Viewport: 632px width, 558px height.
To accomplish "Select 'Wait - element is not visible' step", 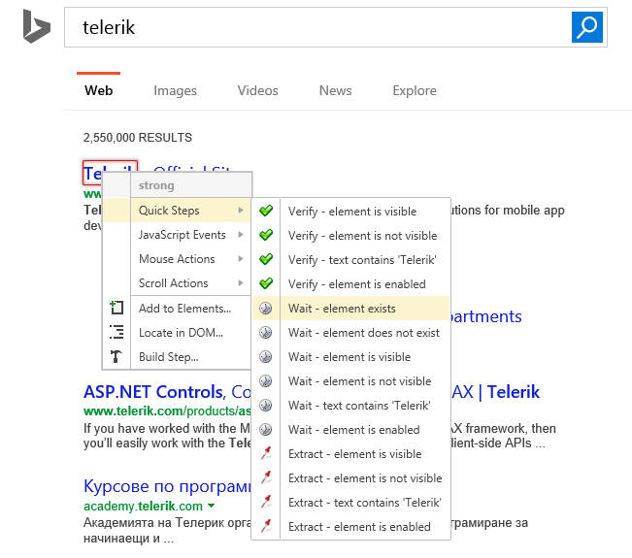I will (x=351, y=380).
